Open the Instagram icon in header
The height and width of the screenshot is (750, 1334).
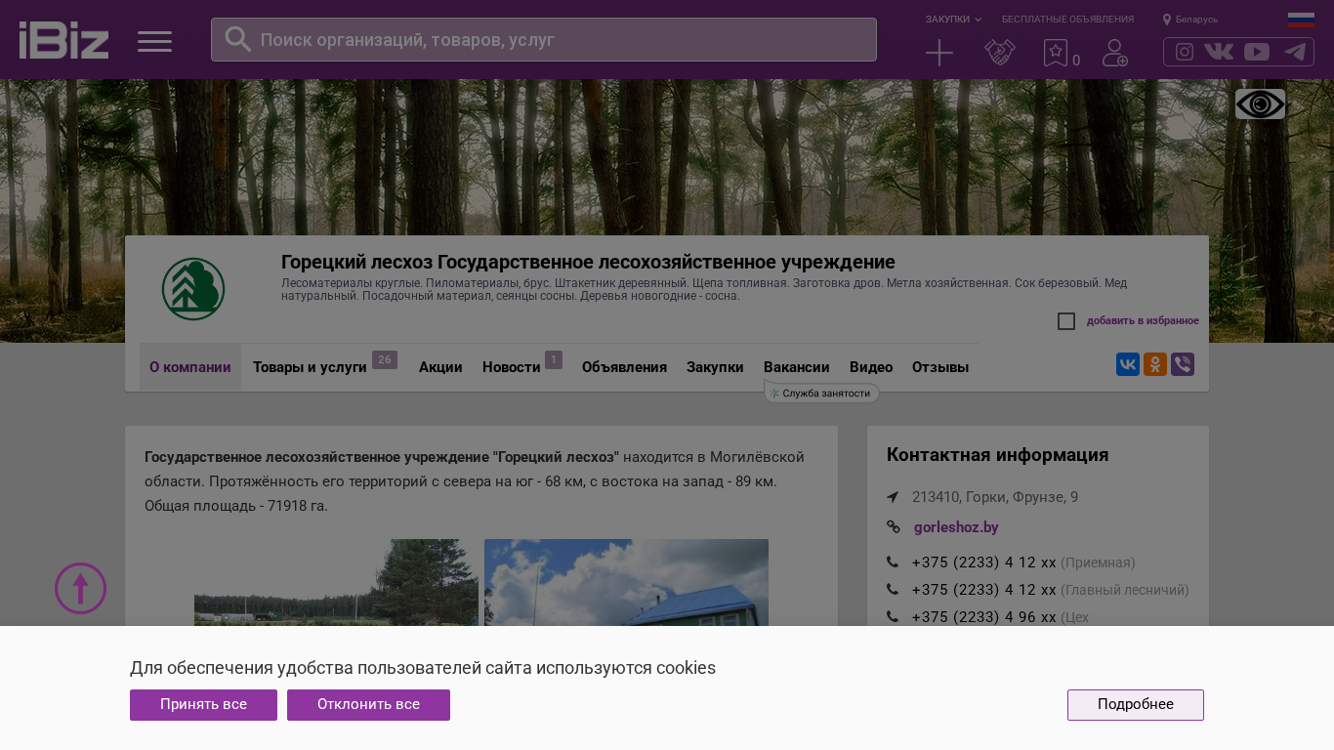pos(1184,52)
